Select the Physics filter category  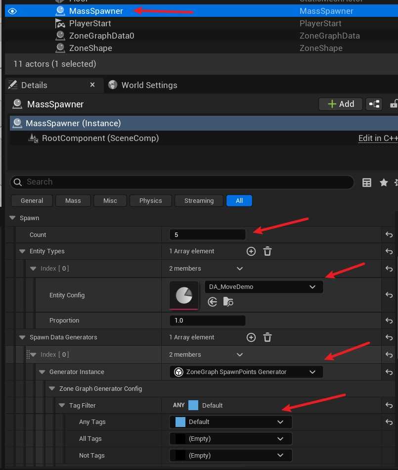(150, 201)
